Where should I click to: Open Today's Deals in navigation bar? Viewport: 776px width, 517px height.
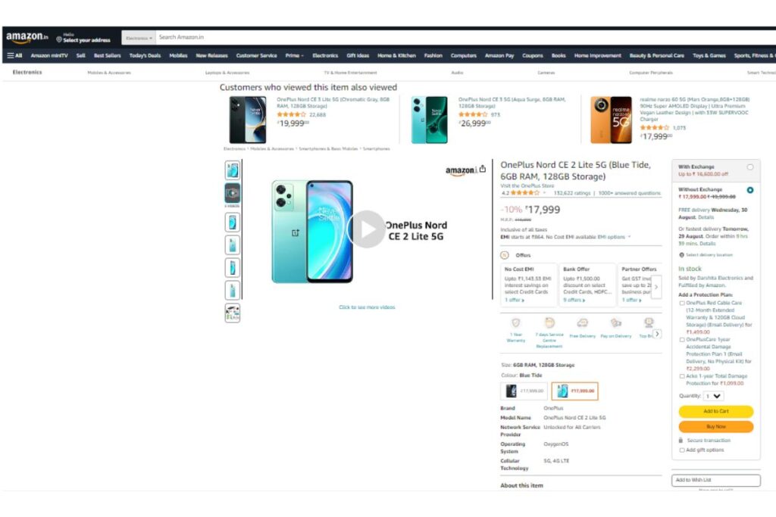(145, 55)
